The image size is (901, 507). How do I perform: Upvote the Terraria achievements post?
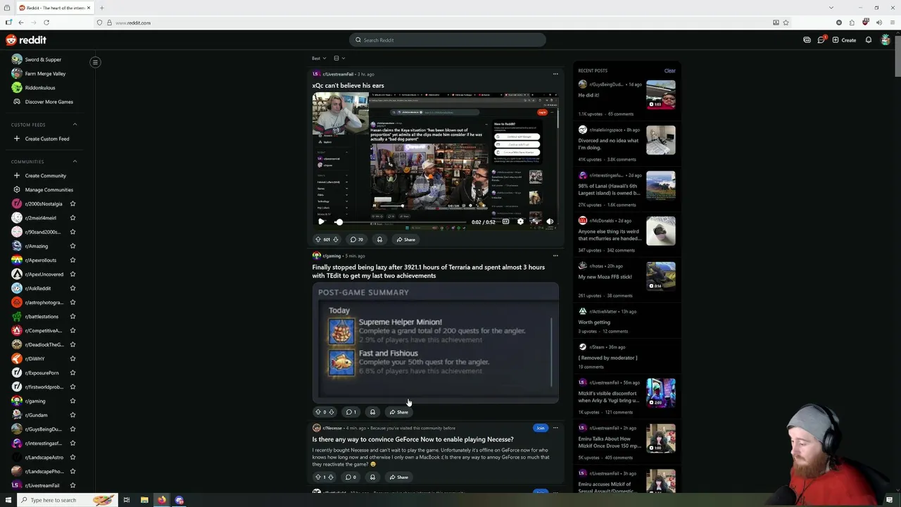(318, 412)
